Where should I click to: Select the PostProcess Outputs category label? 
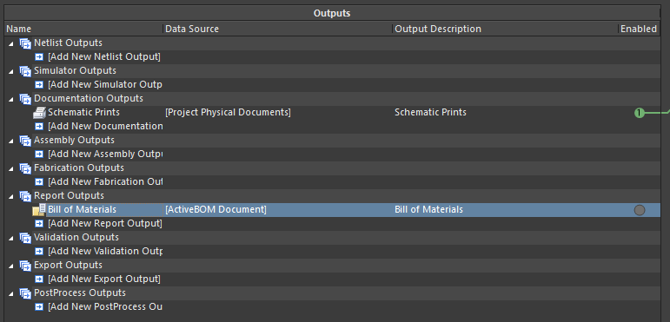tap(80, 293)
